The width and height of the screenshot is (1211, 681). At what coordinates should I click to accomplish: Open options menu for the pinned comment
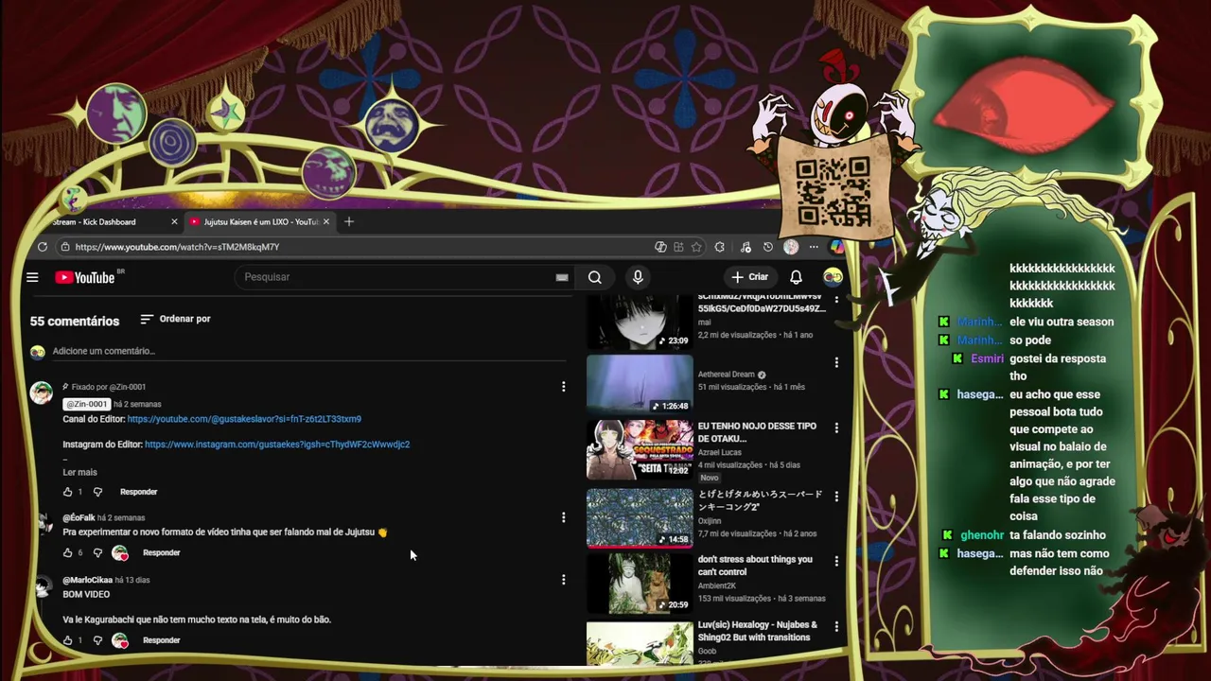click(x=563, y=387)
